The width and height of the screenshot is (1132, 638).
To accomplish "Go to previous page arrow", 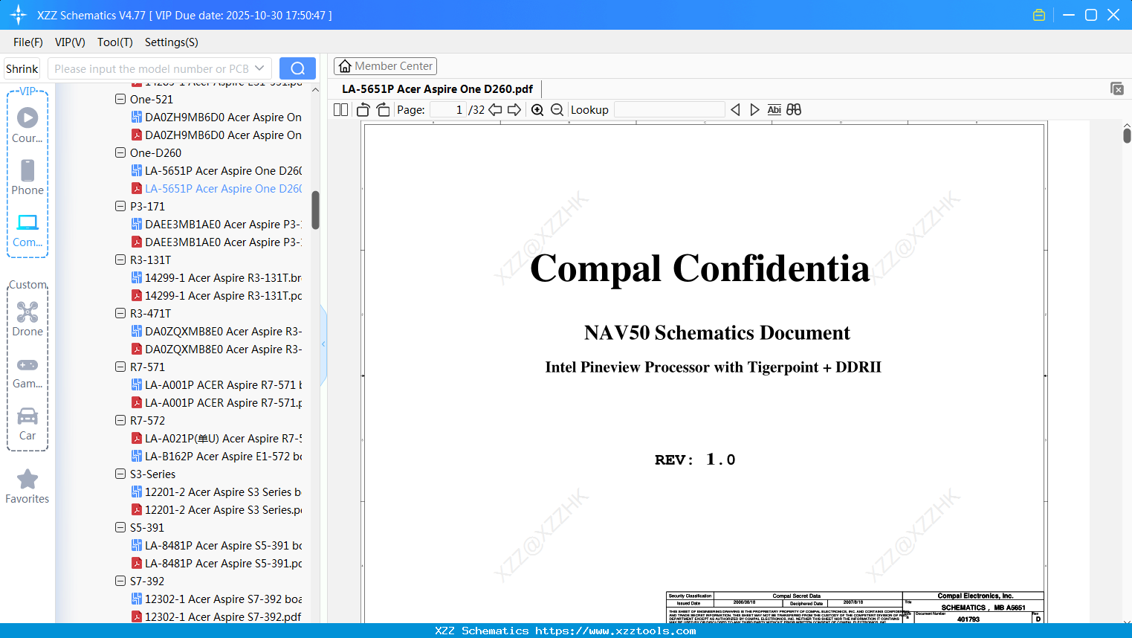I will 495,110.
